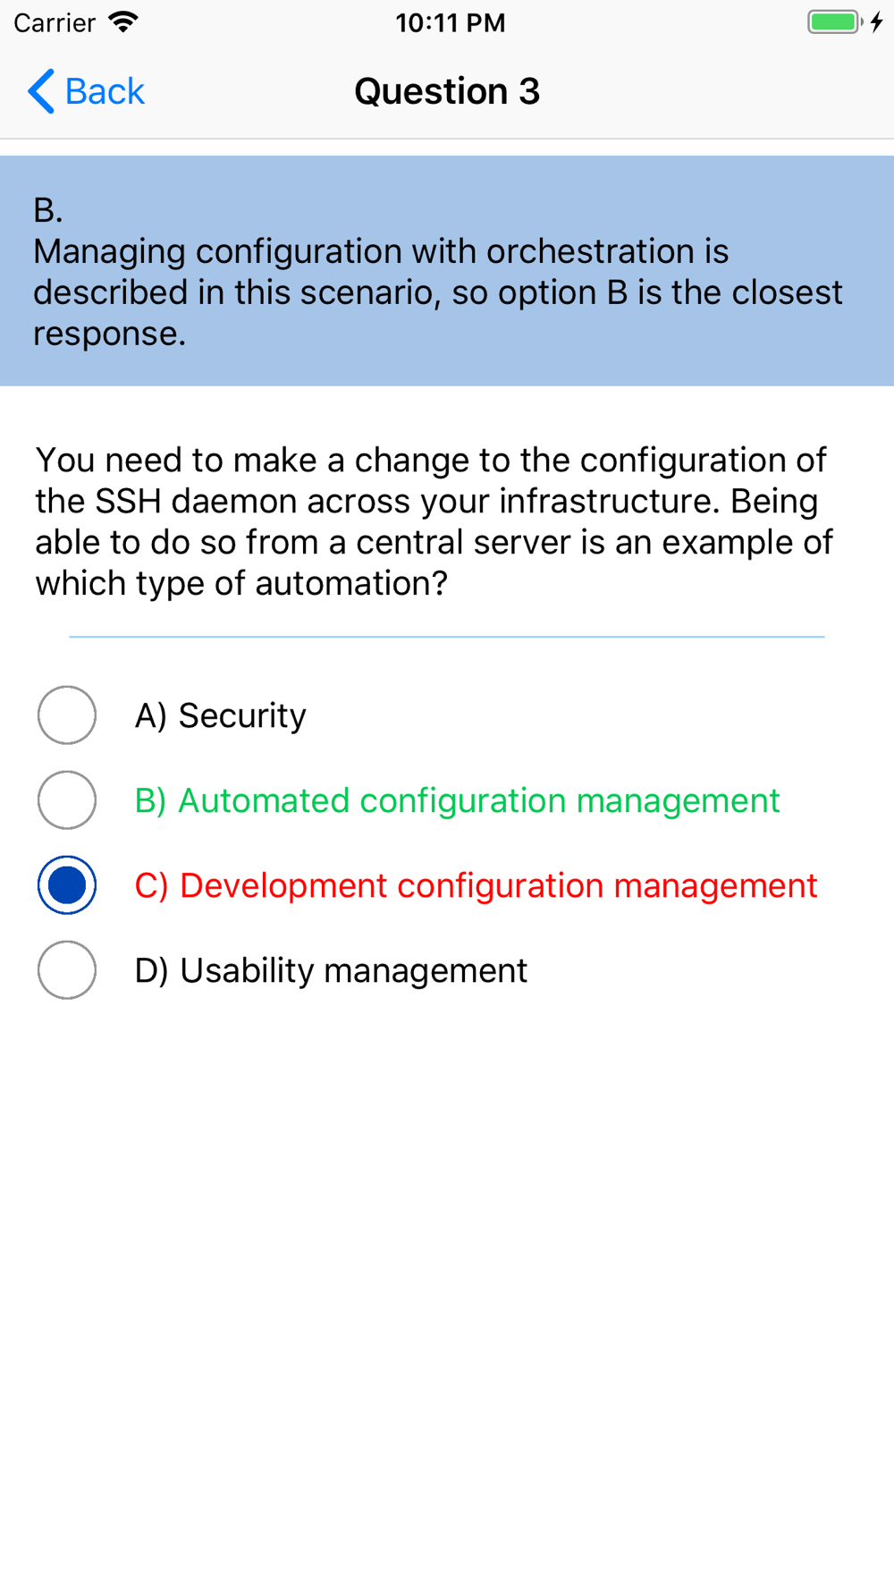Viewport: 894px width, 1590px height.
Task: Click the selected radio for option C
Action: (67, 885)
